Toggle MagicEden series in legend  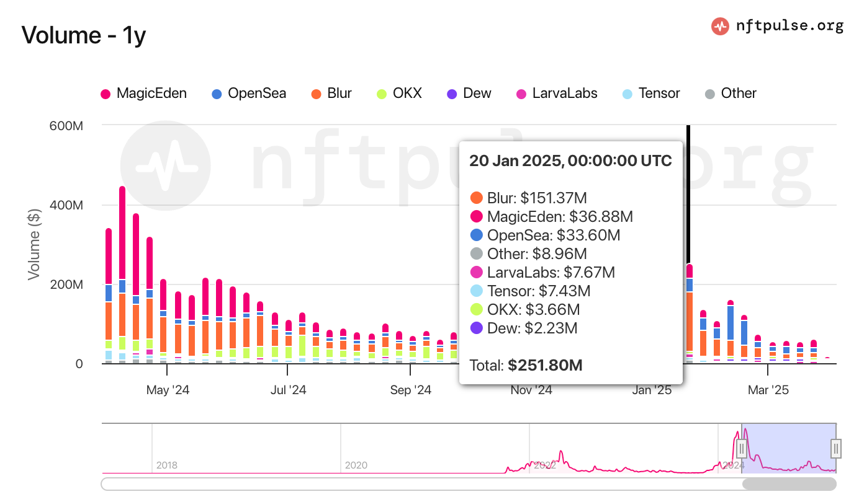143,94
